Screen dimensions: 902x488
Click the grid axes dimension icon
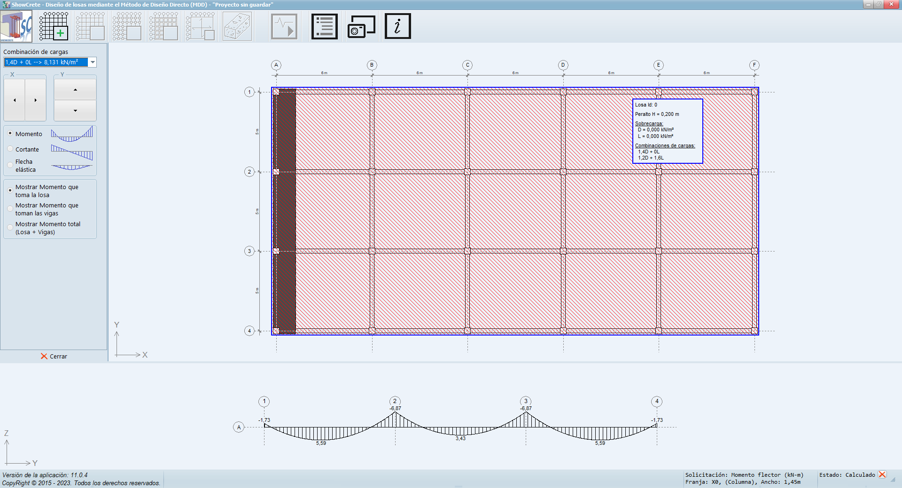pos(201,26)
